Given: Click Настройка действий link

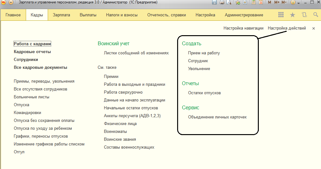Looking at the screenshot, I should [287, 28].
